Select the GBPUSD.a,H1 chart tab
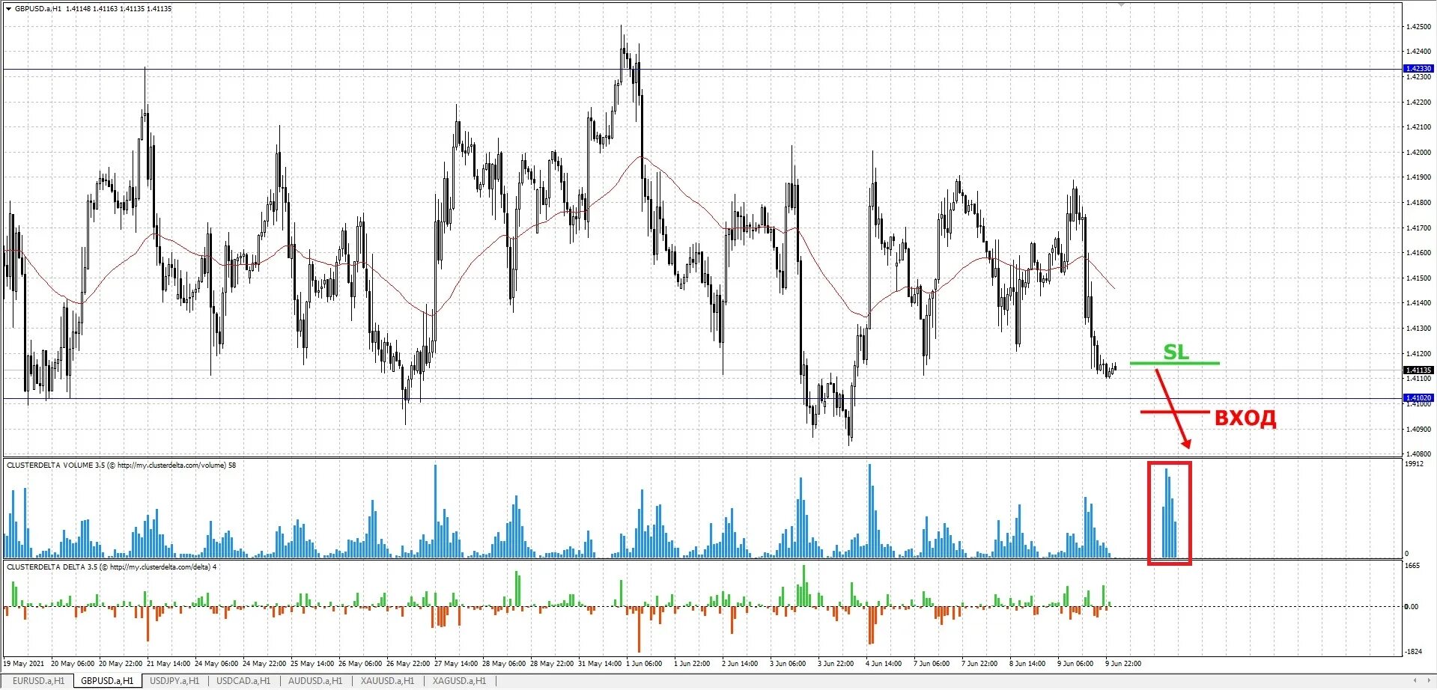The image size is (1437, 690). click(x=107, y=681)
